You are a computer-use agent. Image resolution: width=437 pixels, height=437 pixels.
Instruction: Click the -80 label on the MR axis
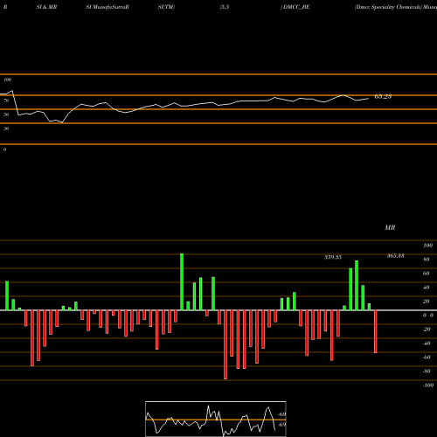(427, 371)
